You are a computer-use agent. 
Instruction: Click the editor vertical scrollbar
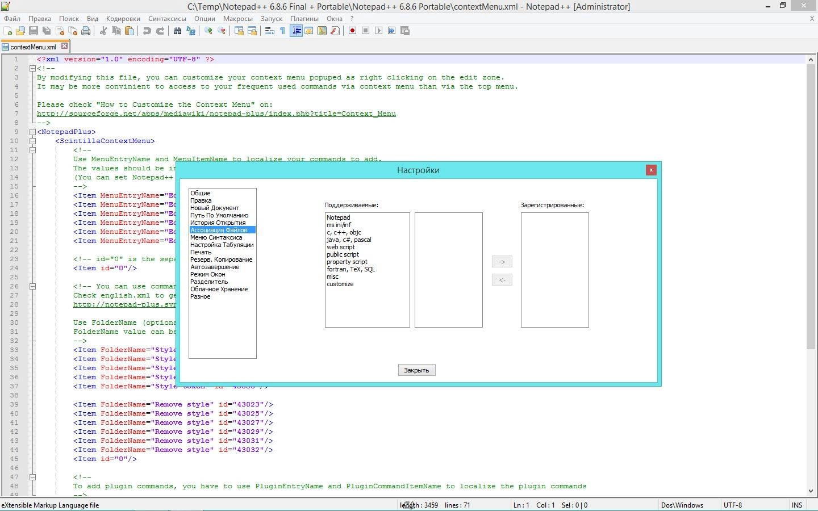(811, 275)
